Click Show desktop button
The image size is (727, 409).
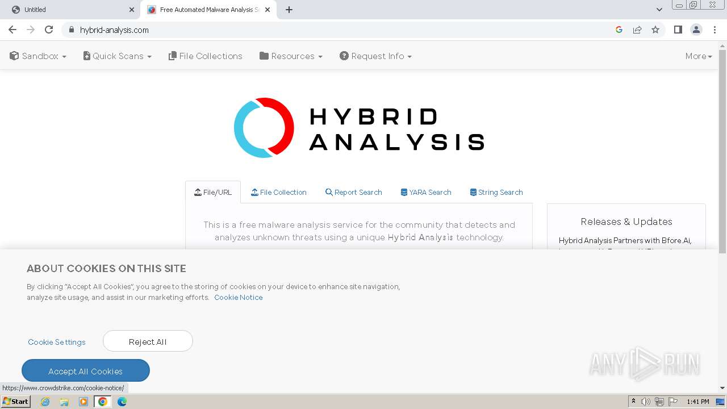[x=721, y=402]
